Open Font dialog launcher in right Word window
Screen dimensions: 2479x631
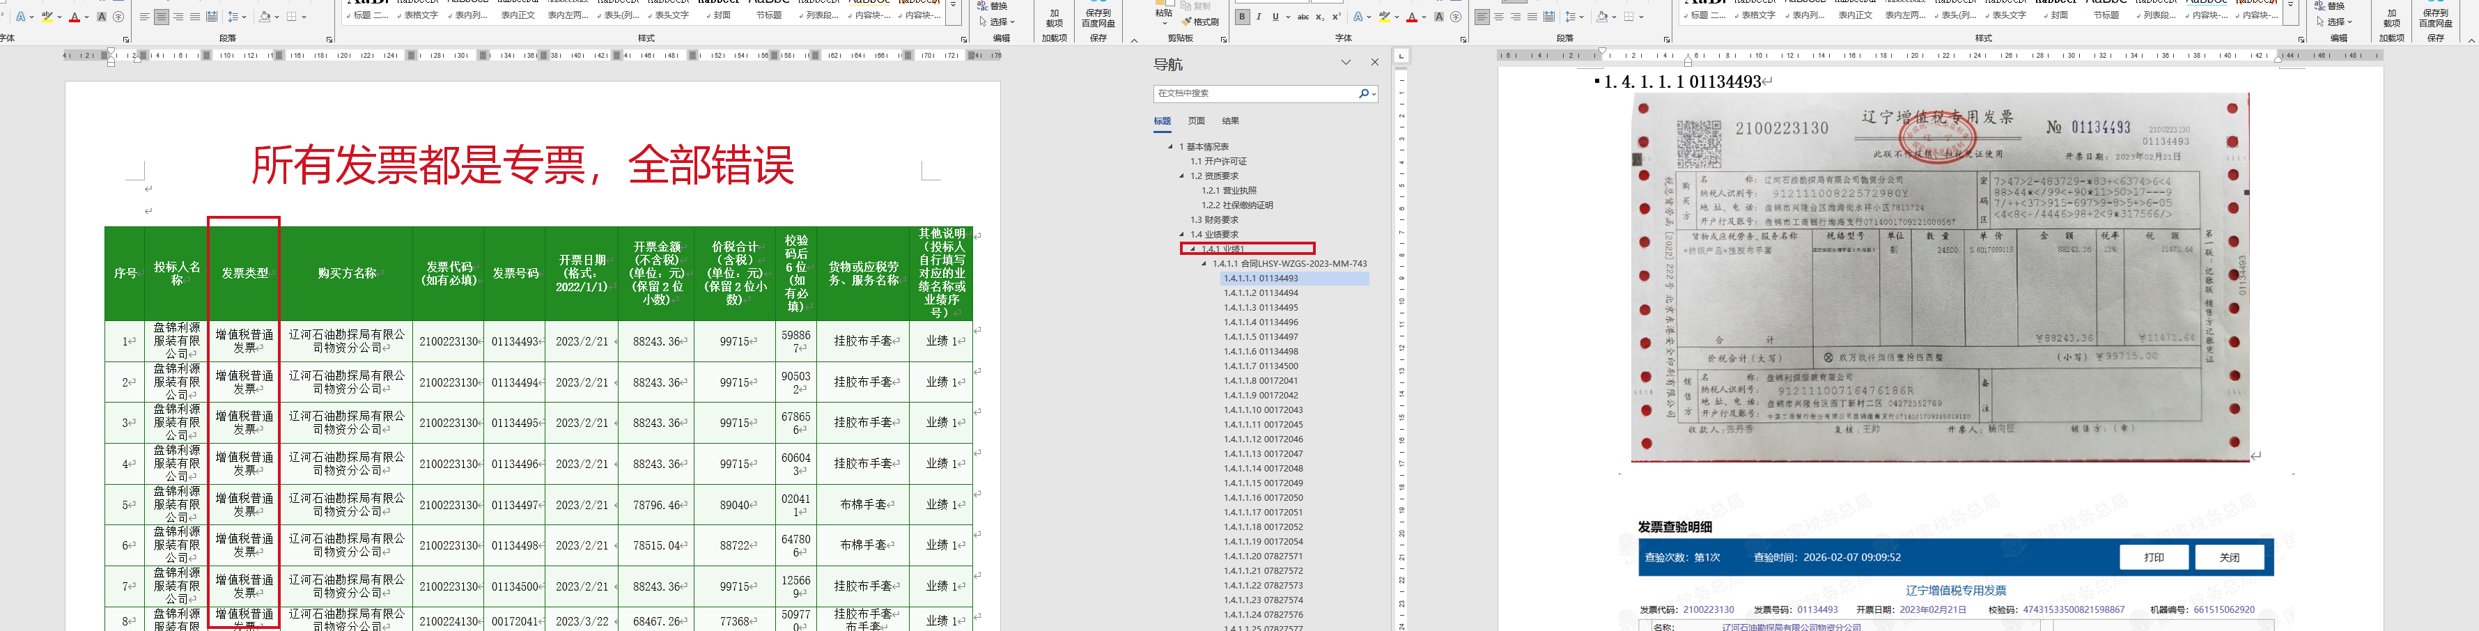click(1463, 40)
